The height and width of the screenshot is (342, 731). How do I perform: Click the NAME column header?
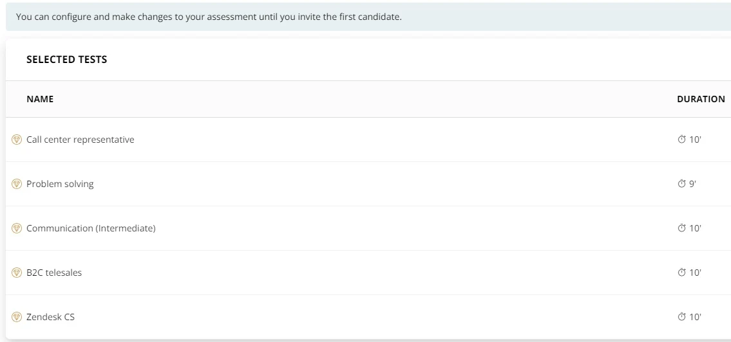coord(40,98)
